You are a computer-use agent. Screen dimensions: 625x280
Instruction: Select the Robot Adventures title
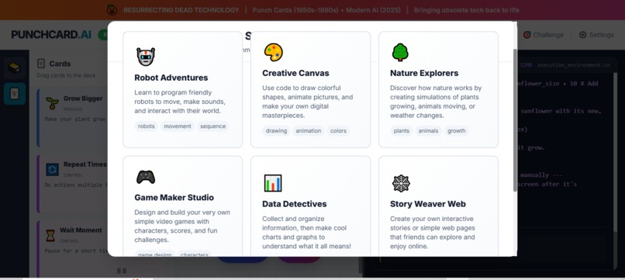(x=171, y=78)
